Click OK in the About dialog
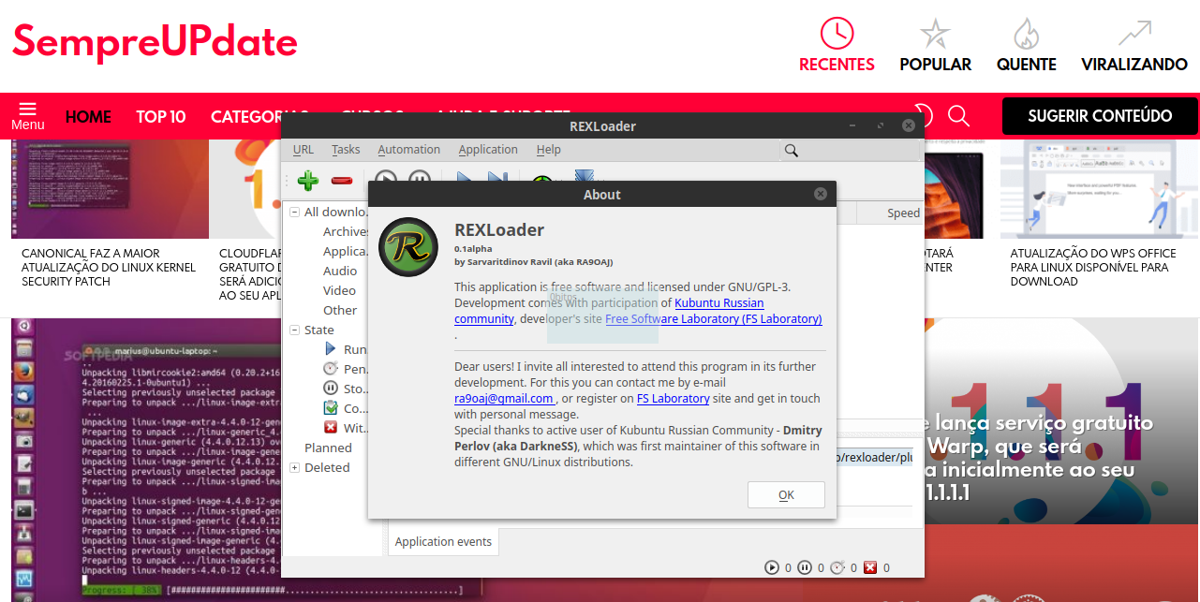Image resolution: width=1200 pixels, height=602 pixels. pyautogui.click(x=787, y=494)
